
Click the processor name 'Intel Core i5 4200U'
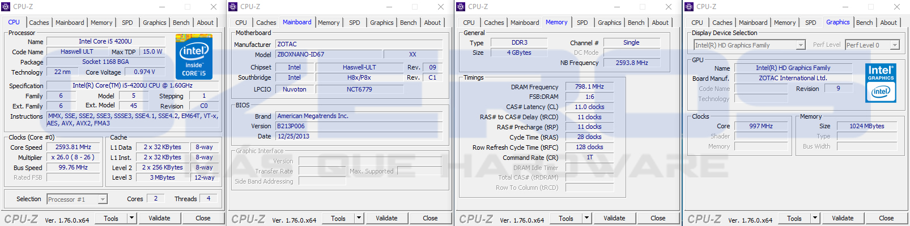coord(105,41)
